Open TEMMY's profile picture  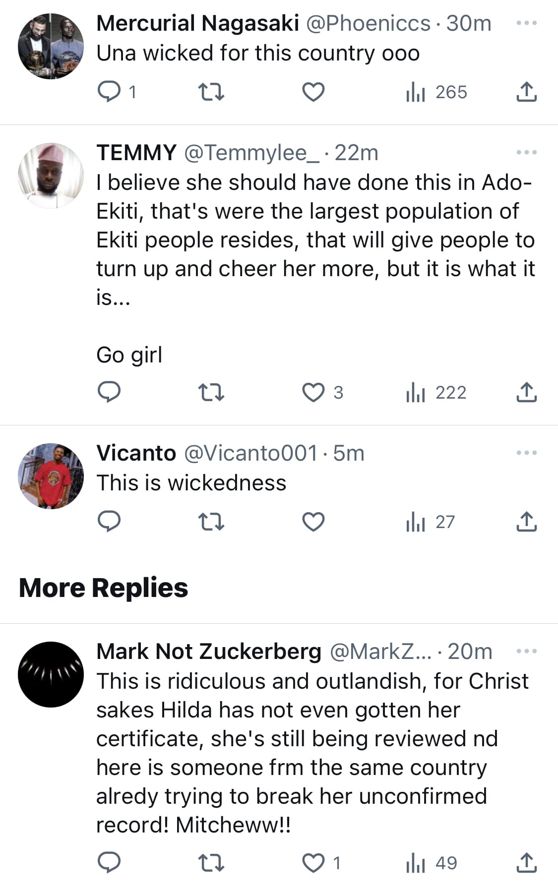click(51, 176)
